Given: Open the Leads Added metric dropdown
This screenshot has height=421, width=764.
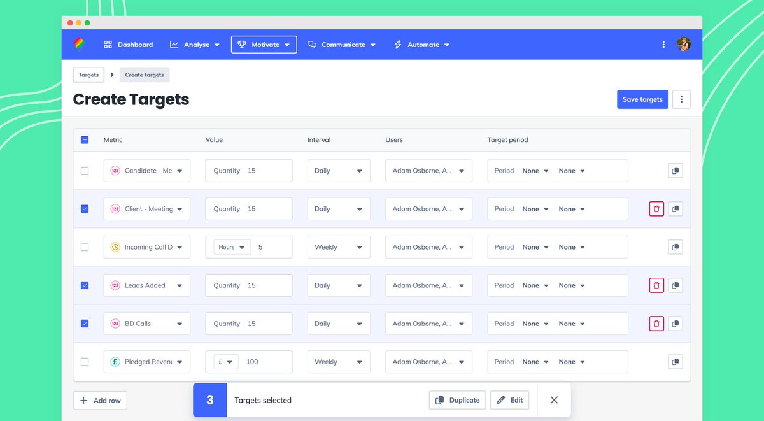Looking at the screenshot, I should point(147,285).
